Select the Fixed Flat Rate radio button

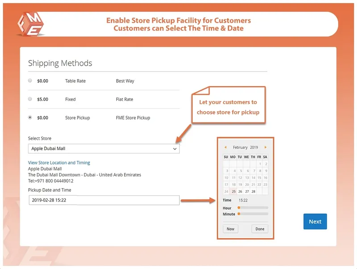pyautogui.click(x=30, y=99)
